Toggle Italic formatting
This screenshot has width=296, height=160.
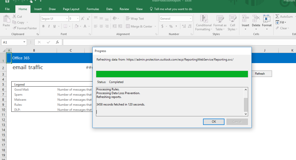point(49,26)
